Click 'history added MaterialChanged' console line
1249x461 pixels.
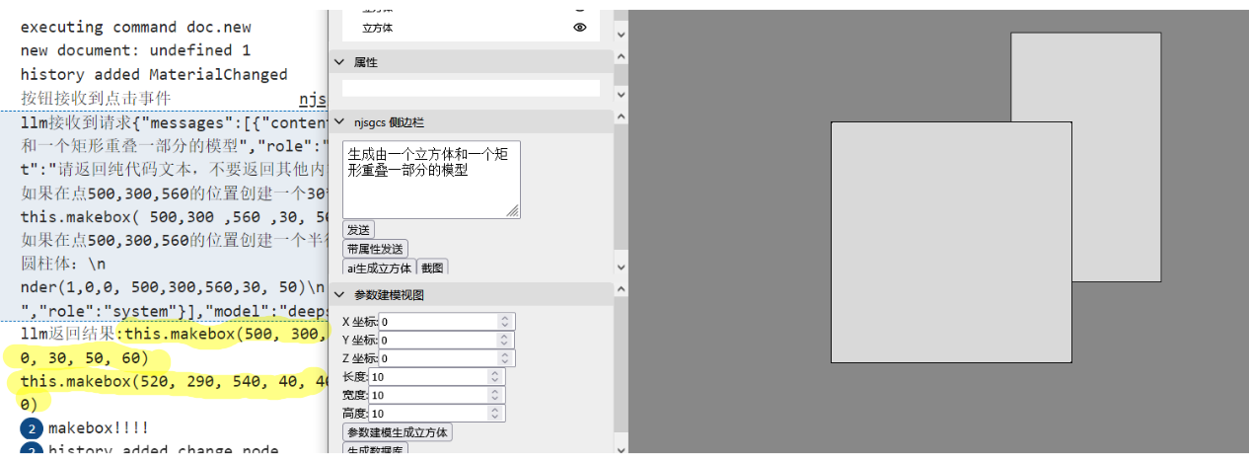(x=154, y=74)
